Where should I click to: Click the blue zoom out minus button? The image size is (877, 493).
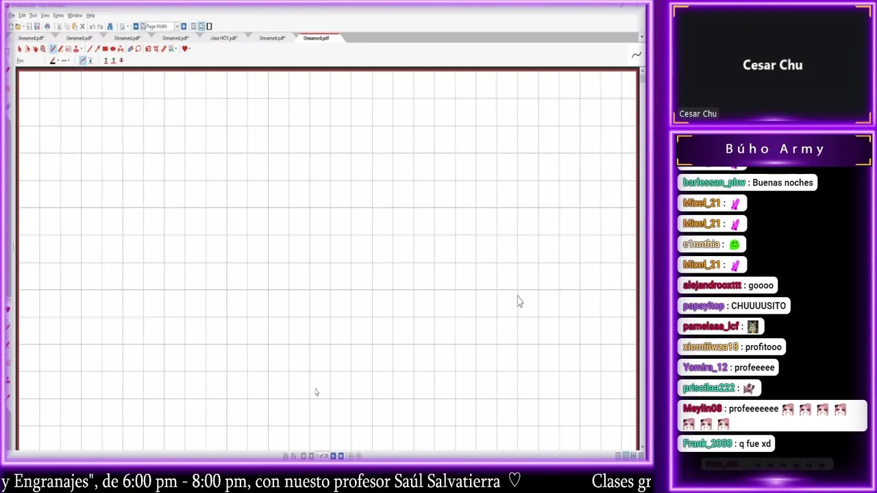pyautogui.click(x=136, y=27)
